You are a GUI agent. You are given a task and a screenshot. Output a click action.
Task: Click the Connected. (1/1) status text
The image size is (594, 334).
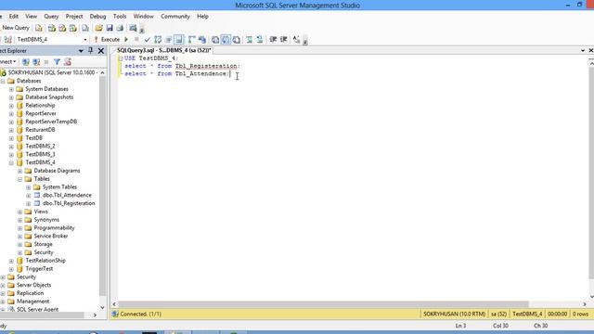point(140,314)
